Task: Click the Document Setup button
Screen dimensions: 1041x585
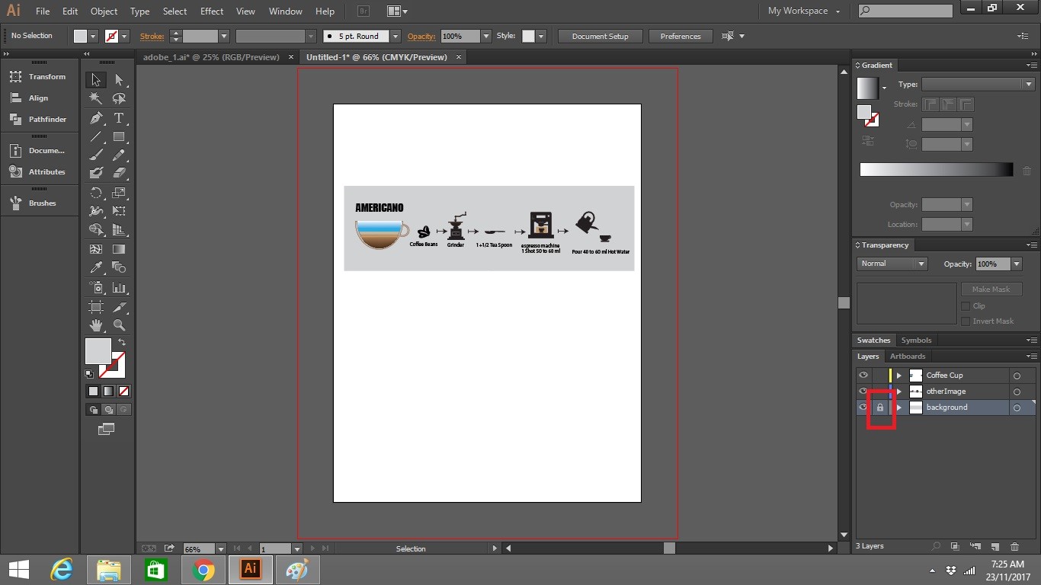Action: click(601, 36)
